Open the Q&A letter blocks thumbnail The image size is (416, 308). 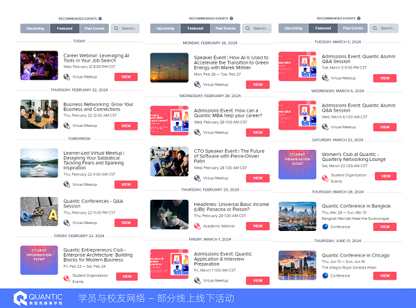point(39,212)
